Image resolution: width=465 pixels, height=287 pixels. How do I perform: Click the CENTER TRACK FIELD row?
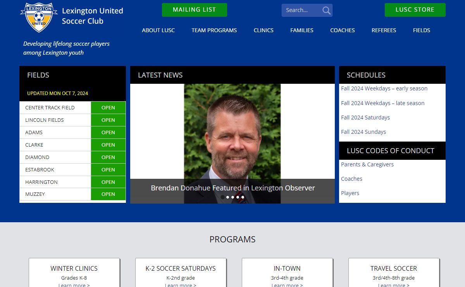coord(72,107)
